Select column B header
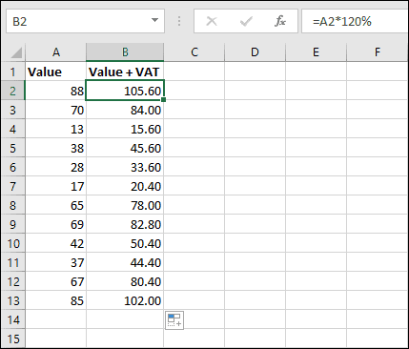409x349 pixels. coord(125,51)
